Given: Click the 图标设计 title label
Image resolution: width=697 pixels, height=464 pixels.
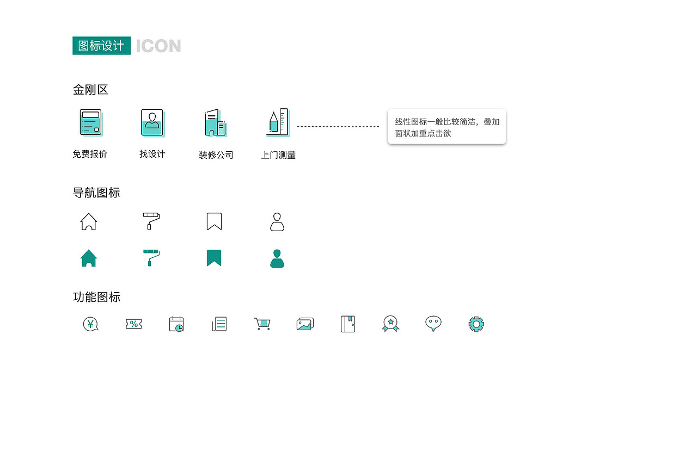Looking at the screenshot, I should (x=101, y=46).
